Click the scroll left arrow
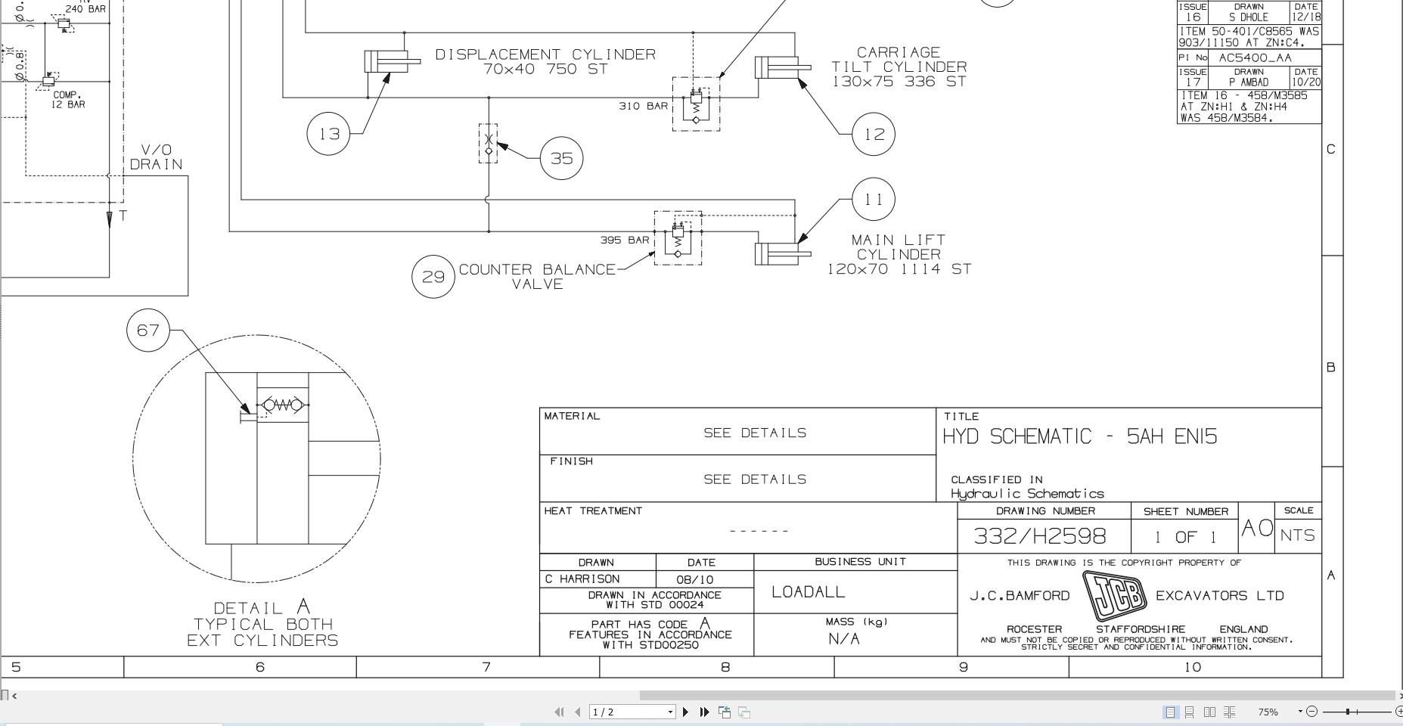The height and width of the screenshot is (726, 1403). pos(14,696)
